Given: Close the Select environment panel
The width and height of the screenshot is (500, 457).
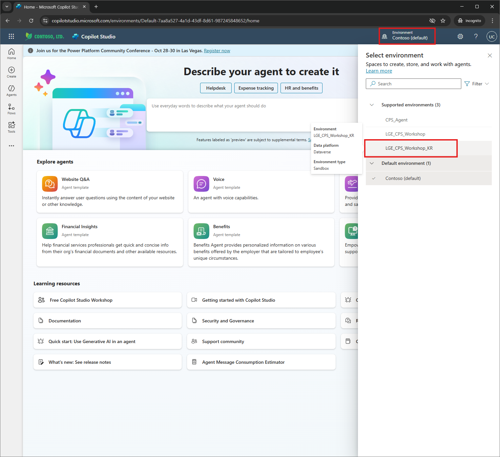Looking at the screenshot, I should coord(490,55).
